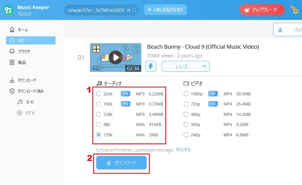Click the URLを貼り付け button

(165, 10)
